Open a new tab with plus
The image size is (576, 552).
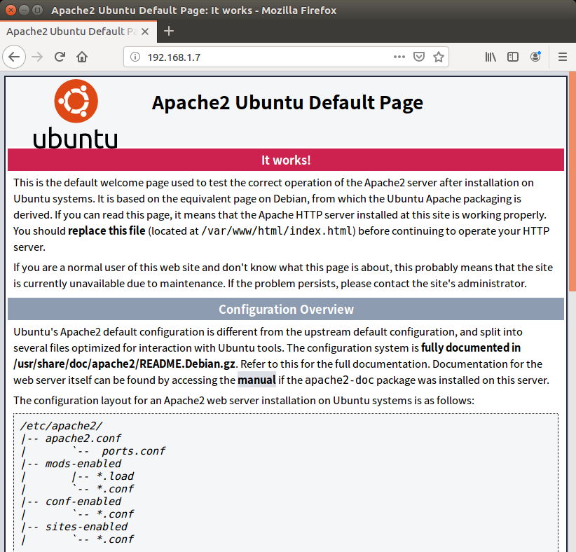(x=169, y=32)
